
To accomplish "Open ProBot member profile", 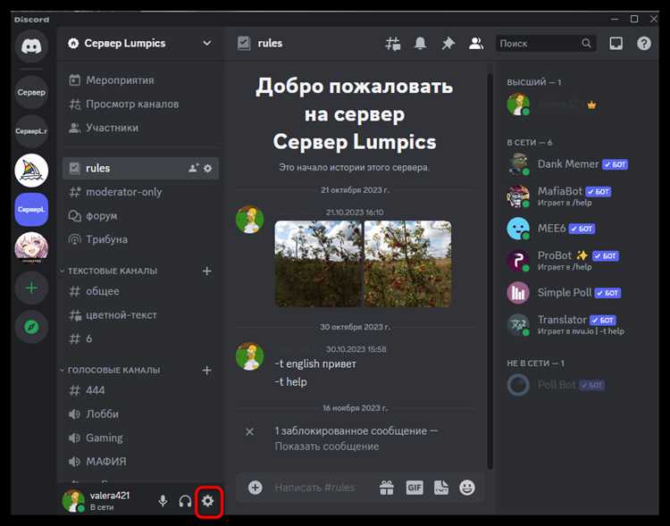I will 574,261.
